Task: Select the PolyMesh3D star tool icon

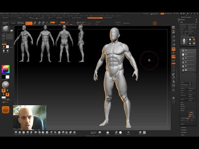Action: click(190, 43)
